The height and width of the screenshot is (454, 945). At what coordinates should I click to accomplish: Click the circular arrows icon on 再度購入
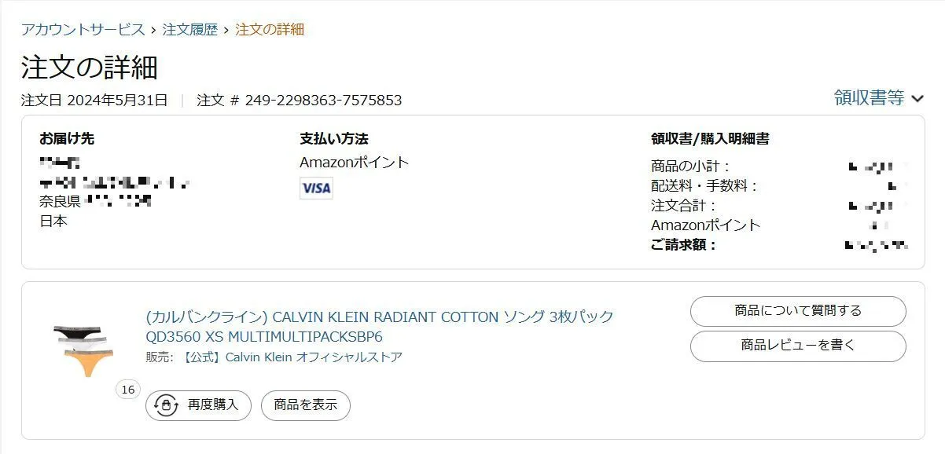166,405
